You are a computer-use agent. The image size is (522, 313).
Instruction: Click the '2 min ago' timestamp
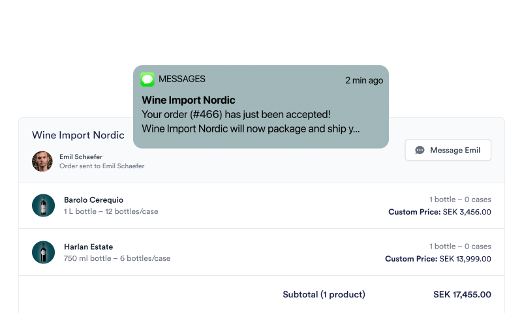(364, 80)
